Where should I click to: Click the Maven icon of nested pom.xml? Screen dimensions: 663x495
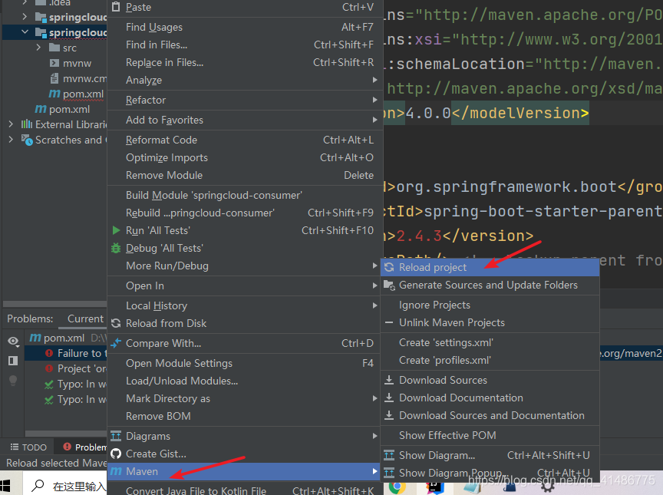[x=54, y=94]
